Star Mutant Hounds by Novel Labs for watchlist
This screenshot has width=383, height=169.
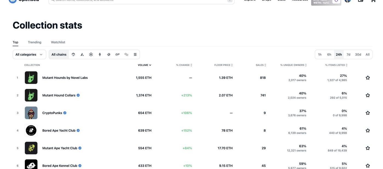pos(368,78)
